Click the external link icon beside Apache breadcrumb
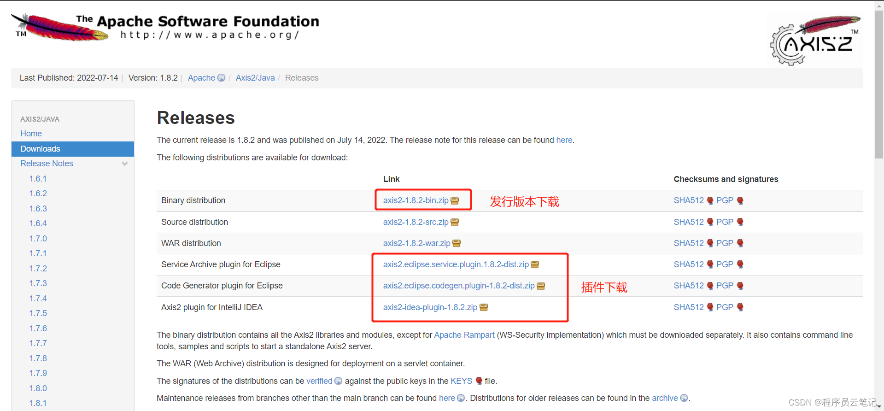Image resolution: width=884 pixels, height=411 pixels. [221, 78]
